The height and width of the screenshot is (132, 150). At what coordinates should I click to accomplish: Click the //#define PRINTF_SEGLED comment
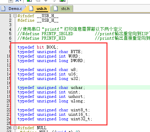(45, 34)
